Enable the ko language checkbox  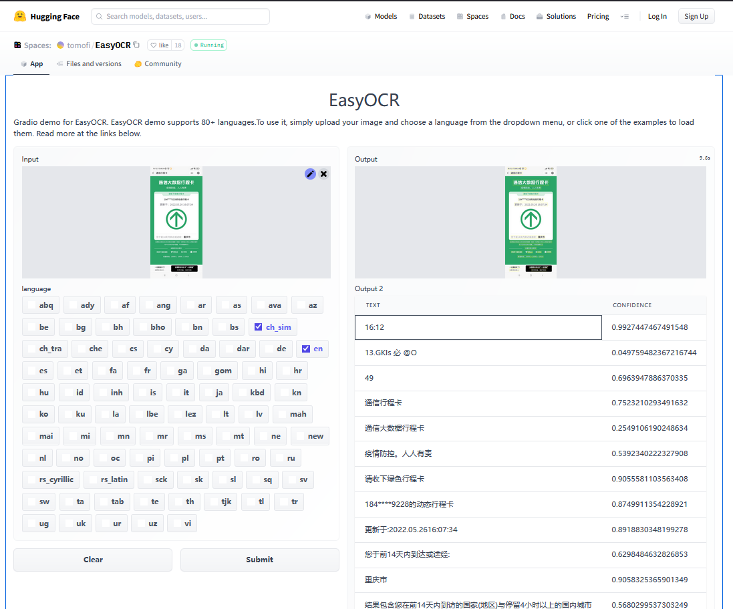[x=31, y=414]
